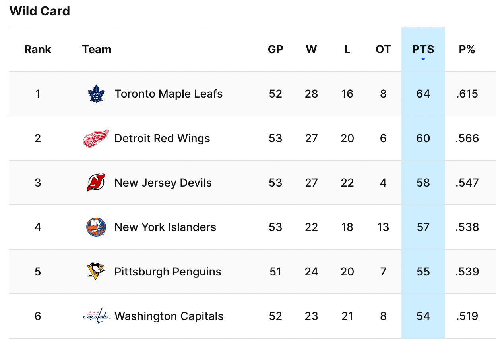Sort by the L losses column
This screenshot has height=339, width=496.
347,50
